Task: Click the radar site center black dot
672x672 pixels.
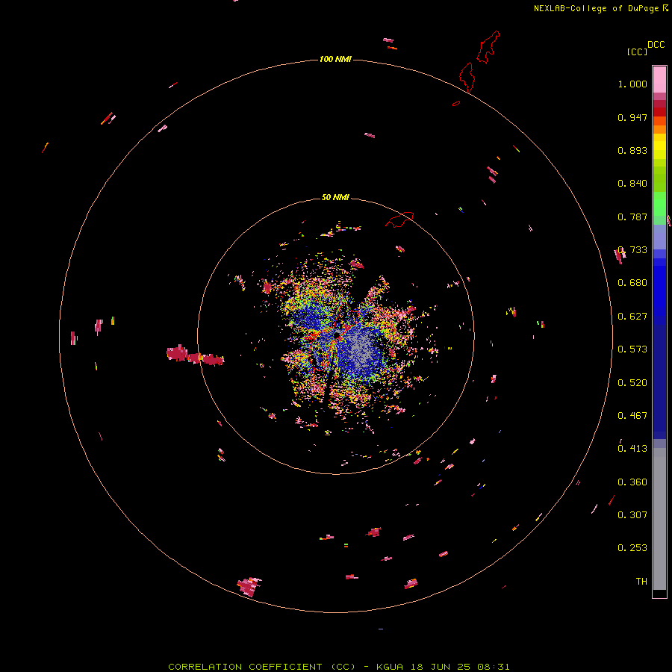Action: click(337, 335)
